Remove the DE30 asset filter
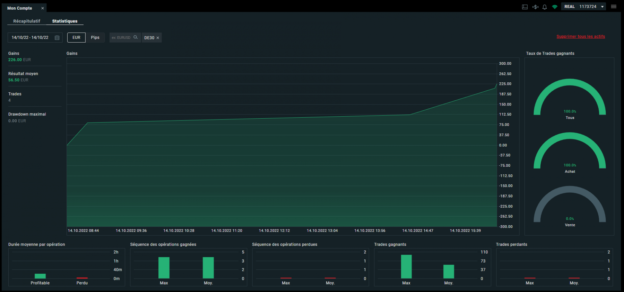The width and height of the screenshot is (624, 292). [158, 38]
